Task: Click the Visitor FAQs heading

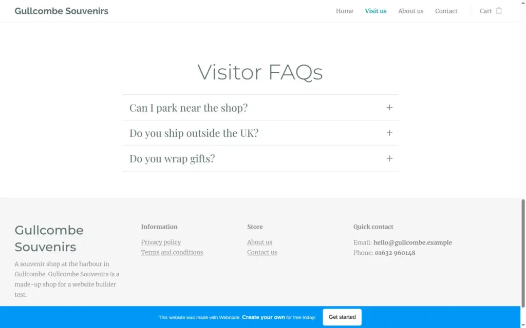Action: pyautogui.click(x=260, y=72)
